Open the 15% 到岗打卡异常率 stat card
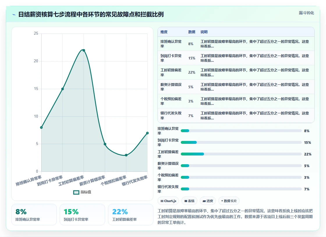This screenshot has height=237, width=326. (x=82, y=215)
